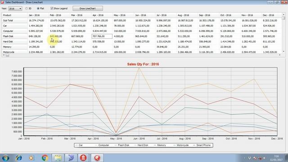Open Google Chrome from the taskbar

coord(45,158)
